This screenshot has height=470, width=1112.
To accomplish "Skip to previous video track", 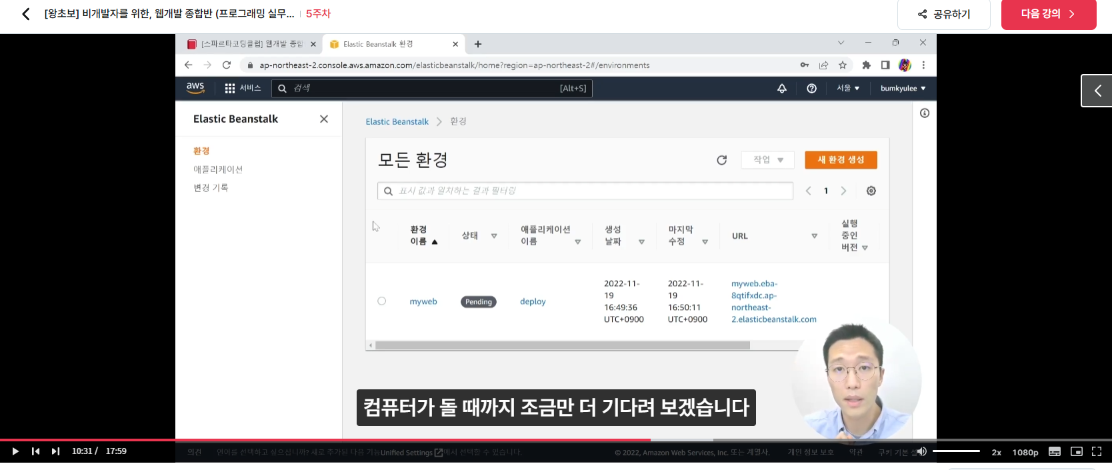I will pyautogui.click(x=36, y=451).
